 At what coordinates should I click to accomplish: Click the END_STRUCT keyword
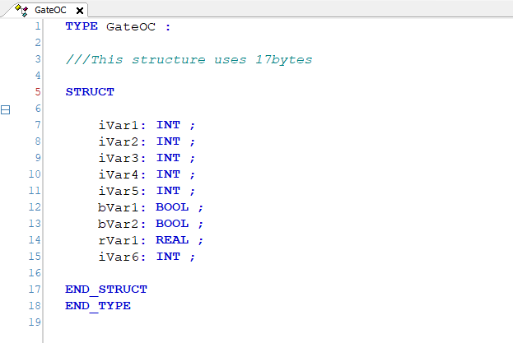(x=106, y=290)
